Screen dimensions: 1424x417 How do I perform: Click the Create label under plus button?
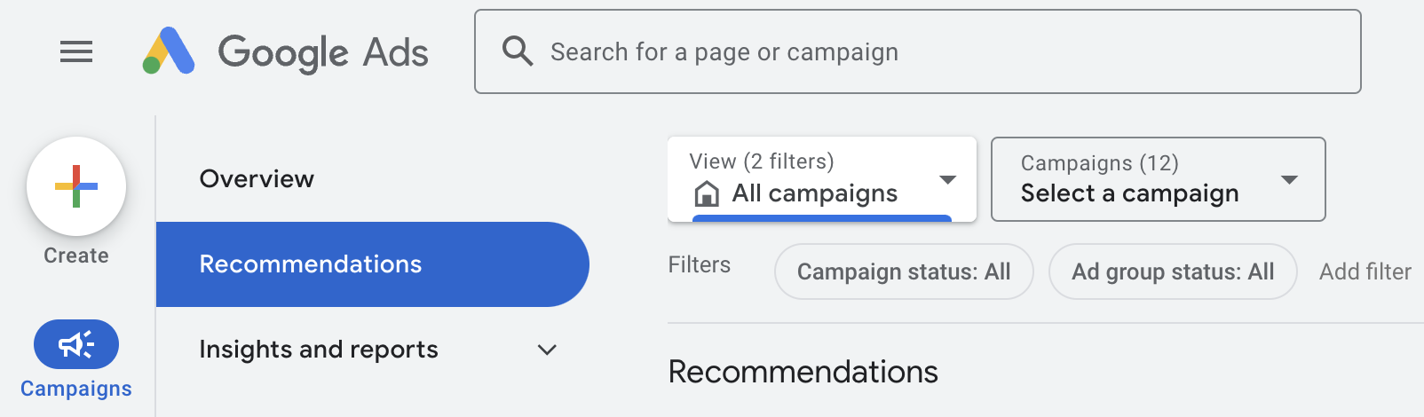tap(76, 256)
